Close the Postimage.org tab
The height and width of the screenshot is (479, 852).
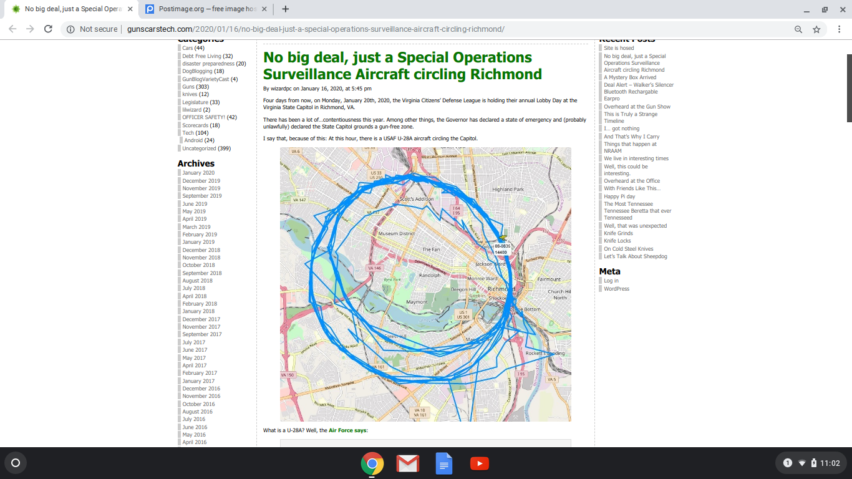(264, 9)
